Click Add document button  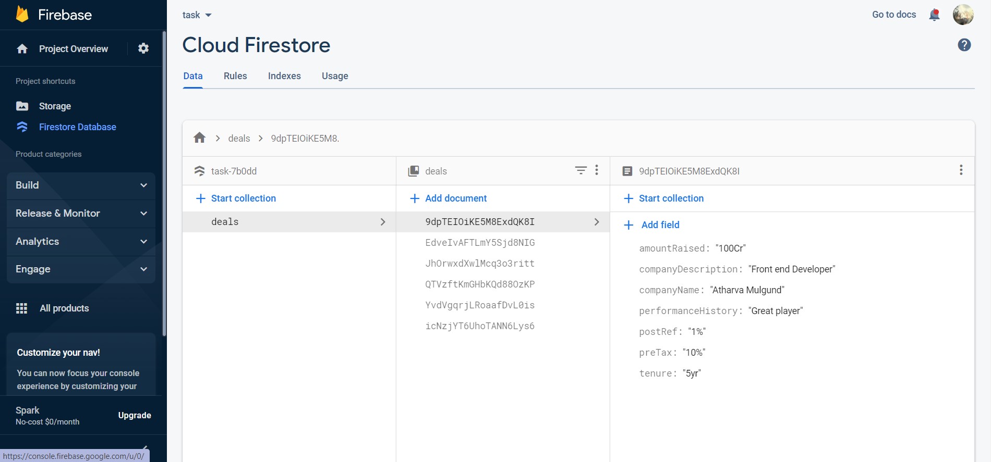(456, 198)
